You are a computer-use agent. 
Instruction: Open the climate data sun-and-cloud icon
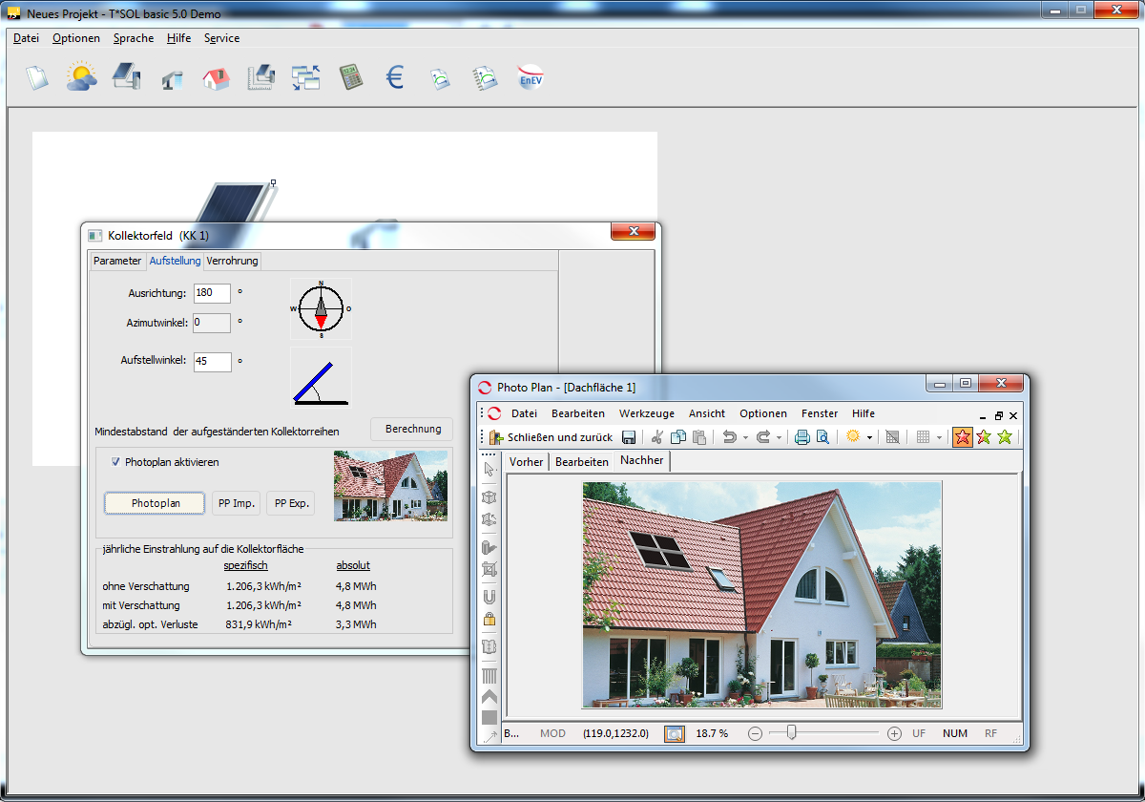(81, 77)
